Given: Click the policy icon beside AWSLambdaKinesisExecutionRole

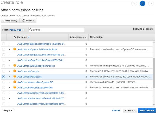Looking at the screenshot, I should pos(15,88).
